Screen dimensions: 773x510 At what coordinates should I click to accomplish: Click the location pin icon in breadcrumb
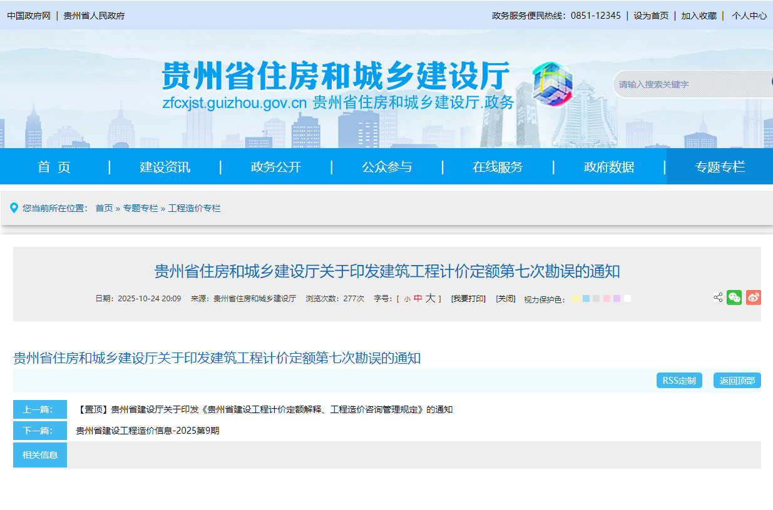[14, 207]
